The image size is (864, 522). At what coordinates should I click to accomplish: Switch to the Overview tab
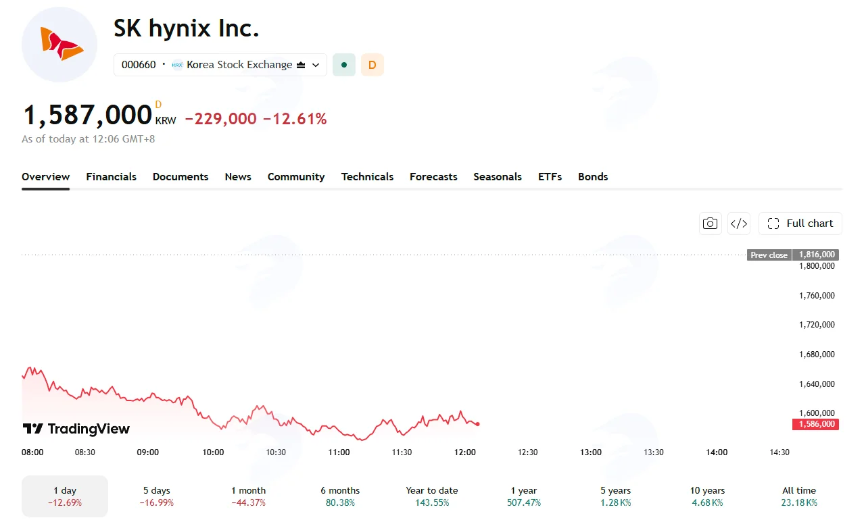45,176
